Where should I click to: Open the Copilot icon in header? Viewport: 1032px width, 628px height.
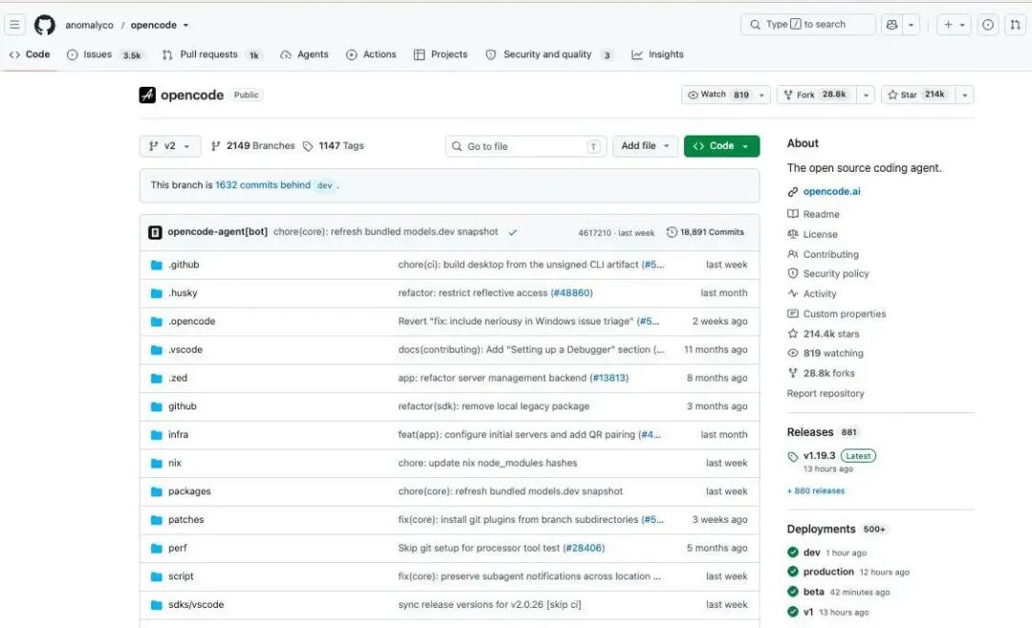(892, 24)
